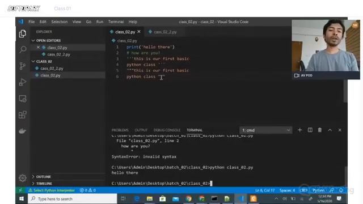Open the Edit menu
This screenshot has height=204, width=363.
[x=43, y=22]
